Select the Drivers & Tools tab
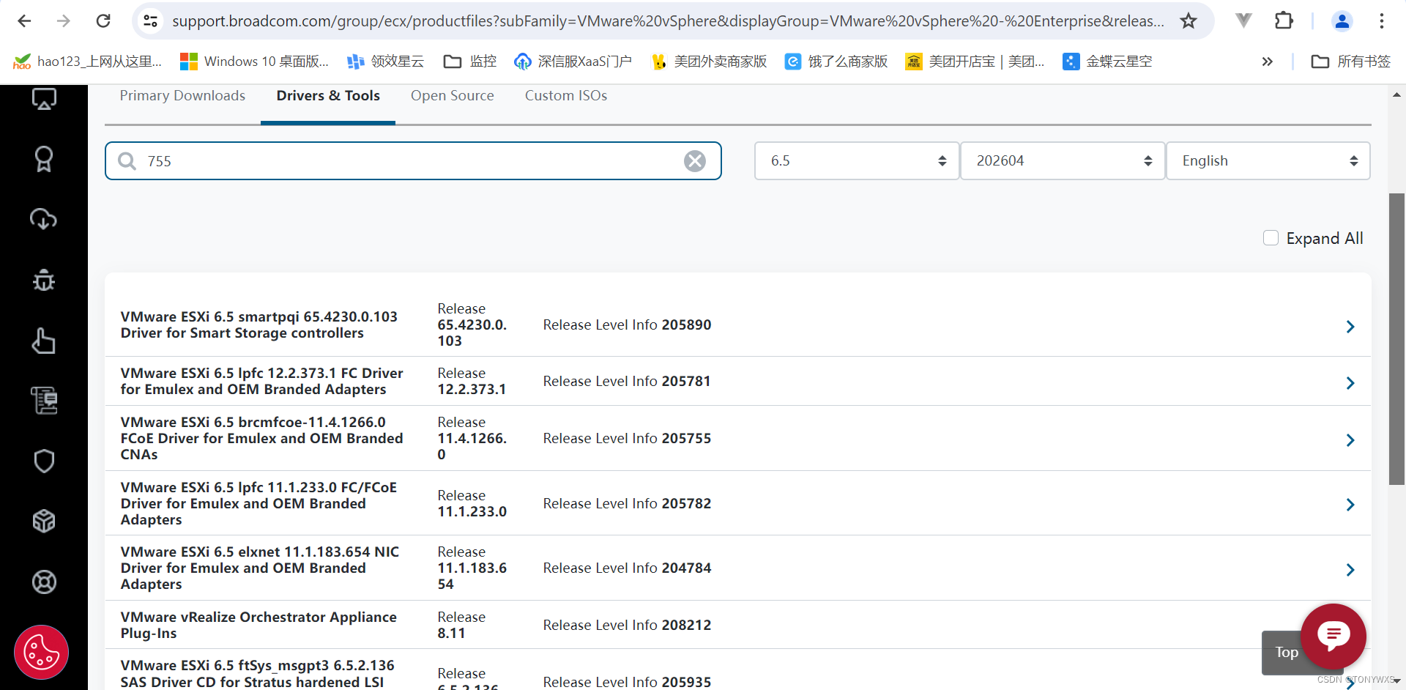 click(328, 96)
